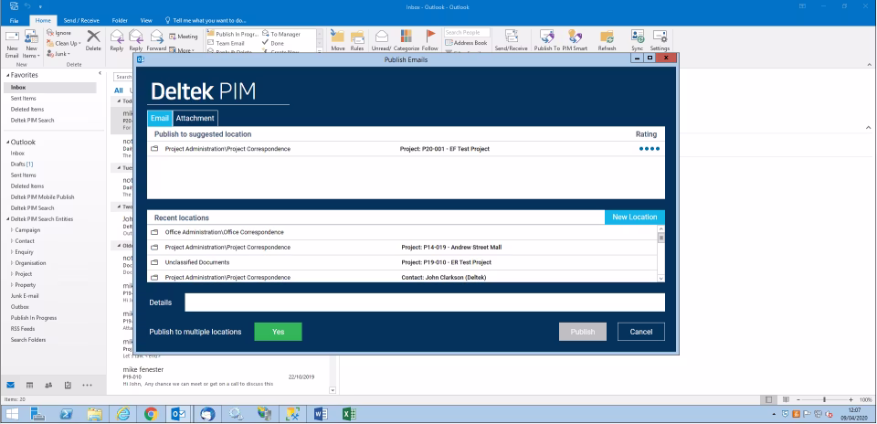Switch to Normal view in status bar
This screenshot has height=424, width=877.
click(769, 400)
